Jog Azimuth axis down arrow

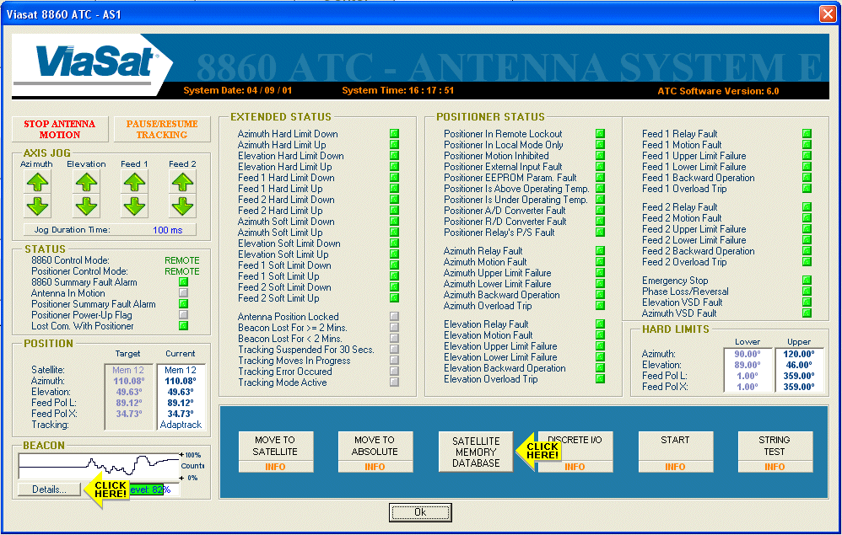pos(38,206)
